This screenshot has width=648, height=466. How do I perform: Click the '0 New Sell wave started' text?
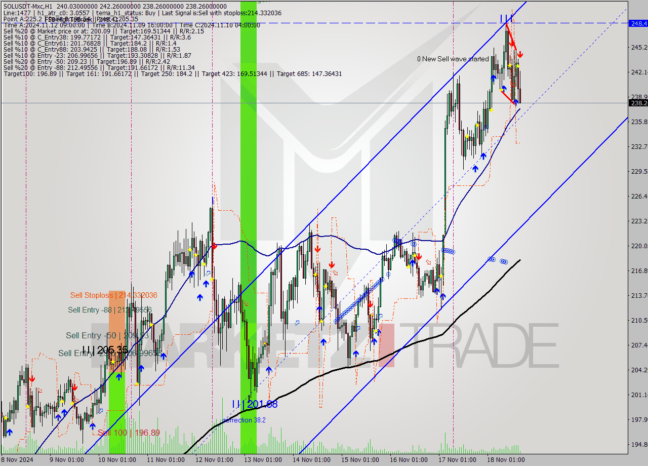pos(453,59)
